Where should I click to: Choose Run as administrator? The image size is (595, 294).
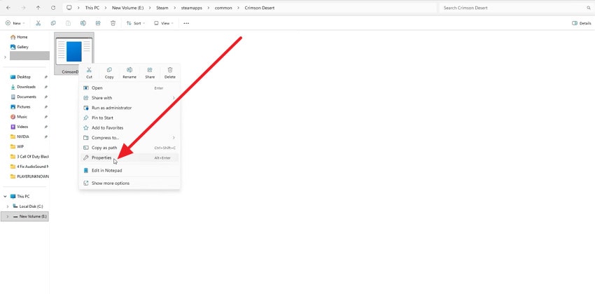tap(129, 108)
